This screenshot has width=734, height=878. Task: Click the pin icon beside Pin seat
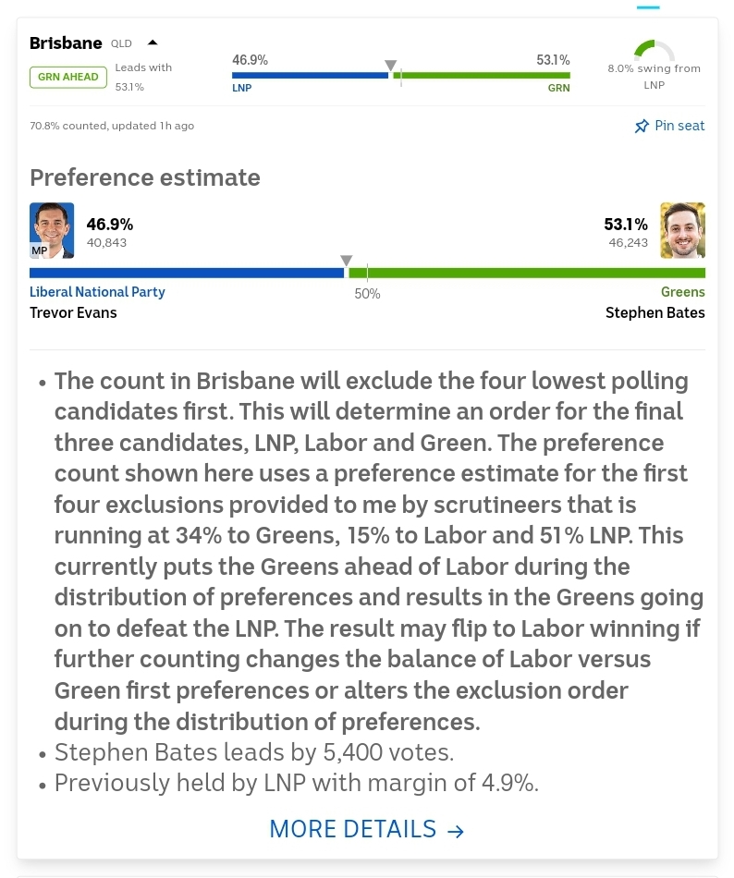pos(642,126)
